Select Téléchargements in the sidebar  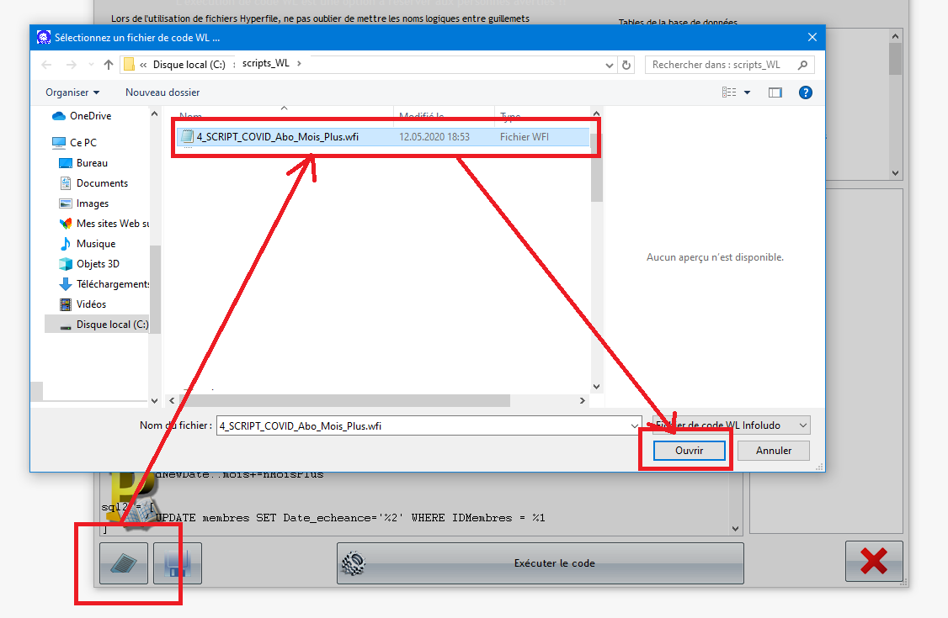pos(112,284)
